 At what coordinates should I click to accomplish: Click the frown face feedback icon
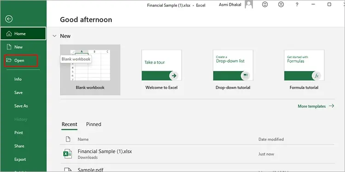(x=281, y=5)
